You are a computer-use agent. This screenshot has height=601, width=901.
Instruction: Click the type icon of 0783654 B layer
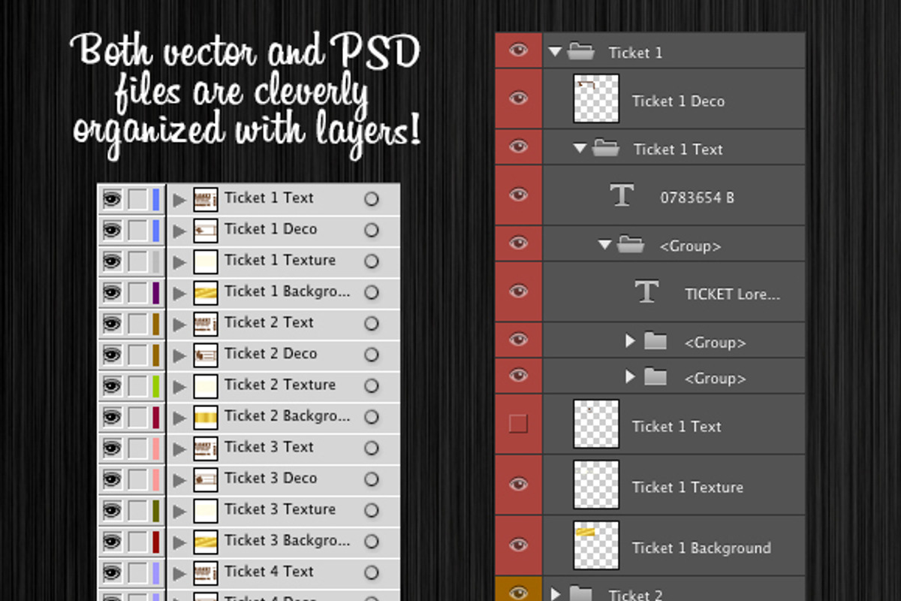[x=622, y=195]
